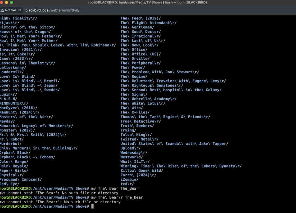296x213 pixels.
Task: Click 'MacGyver\ (2016)/' entry
Action: pyautogui.click(x=18, y=108)
